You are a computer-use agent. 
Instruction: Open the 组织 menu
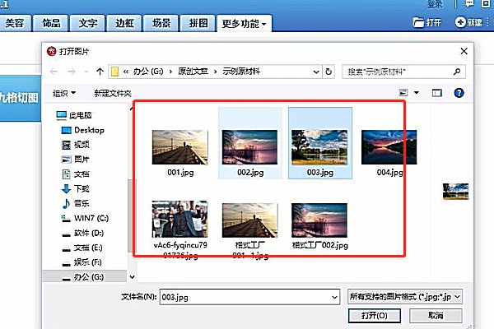[x=64, y=93]
